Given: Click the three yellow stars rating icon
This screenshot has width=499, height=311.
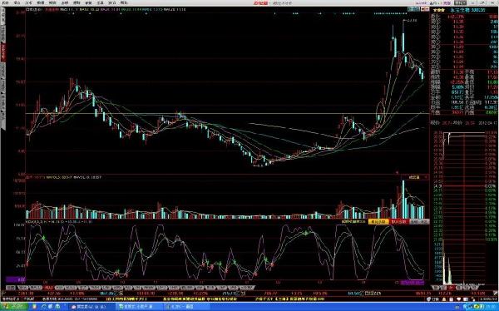Looking at the screenshot, I should (x=439, y=10).
